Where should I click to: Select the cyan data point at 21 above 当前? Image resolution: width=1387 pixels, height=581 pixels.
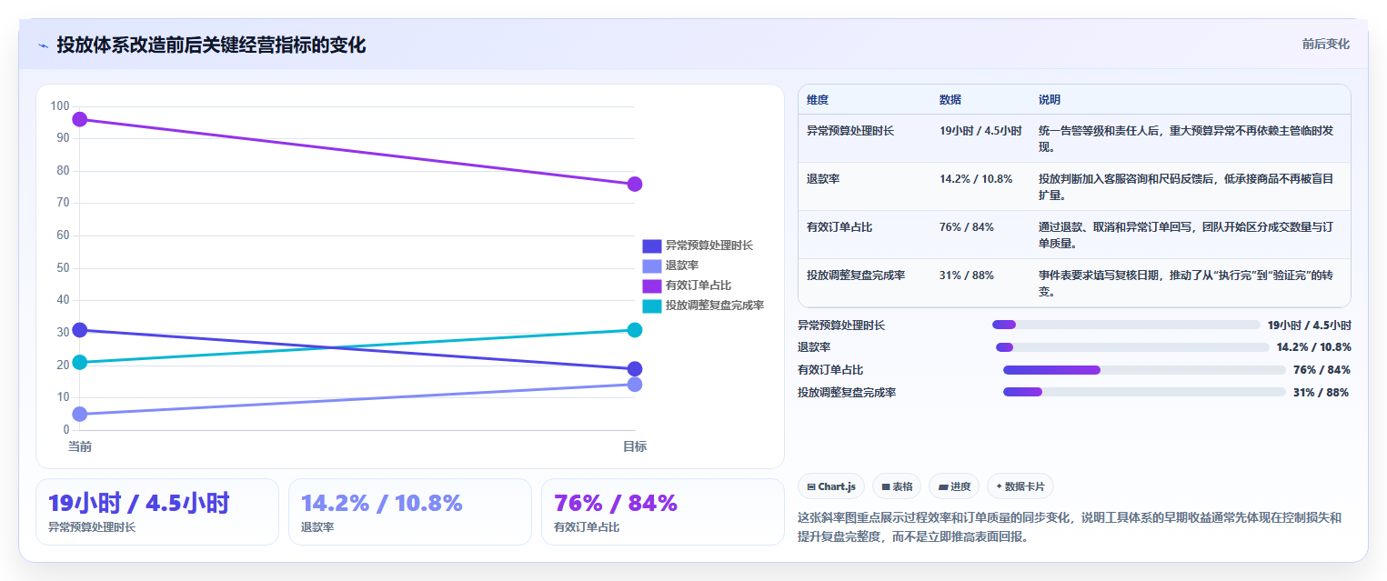click(x=80, y=362)
